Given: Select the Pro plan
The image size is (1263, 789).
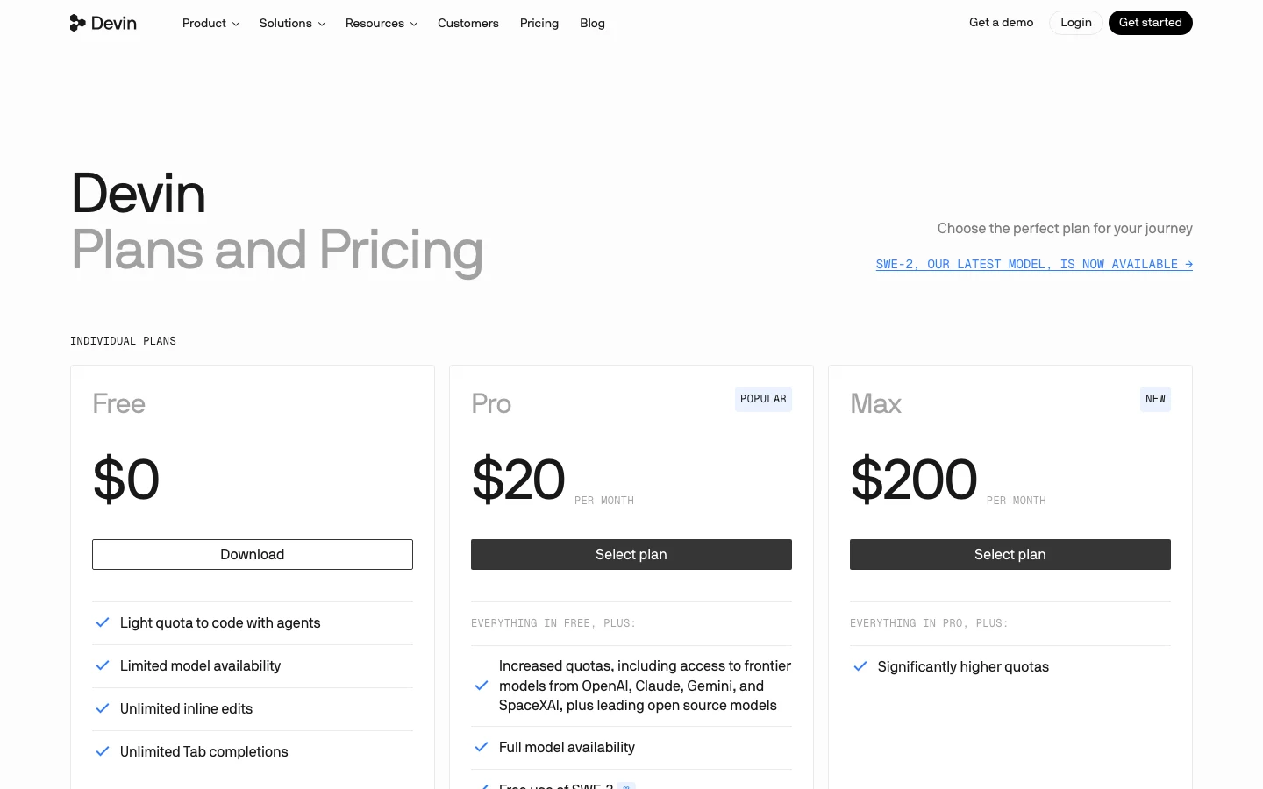Looking at the screenshot, I should [631, 554].
